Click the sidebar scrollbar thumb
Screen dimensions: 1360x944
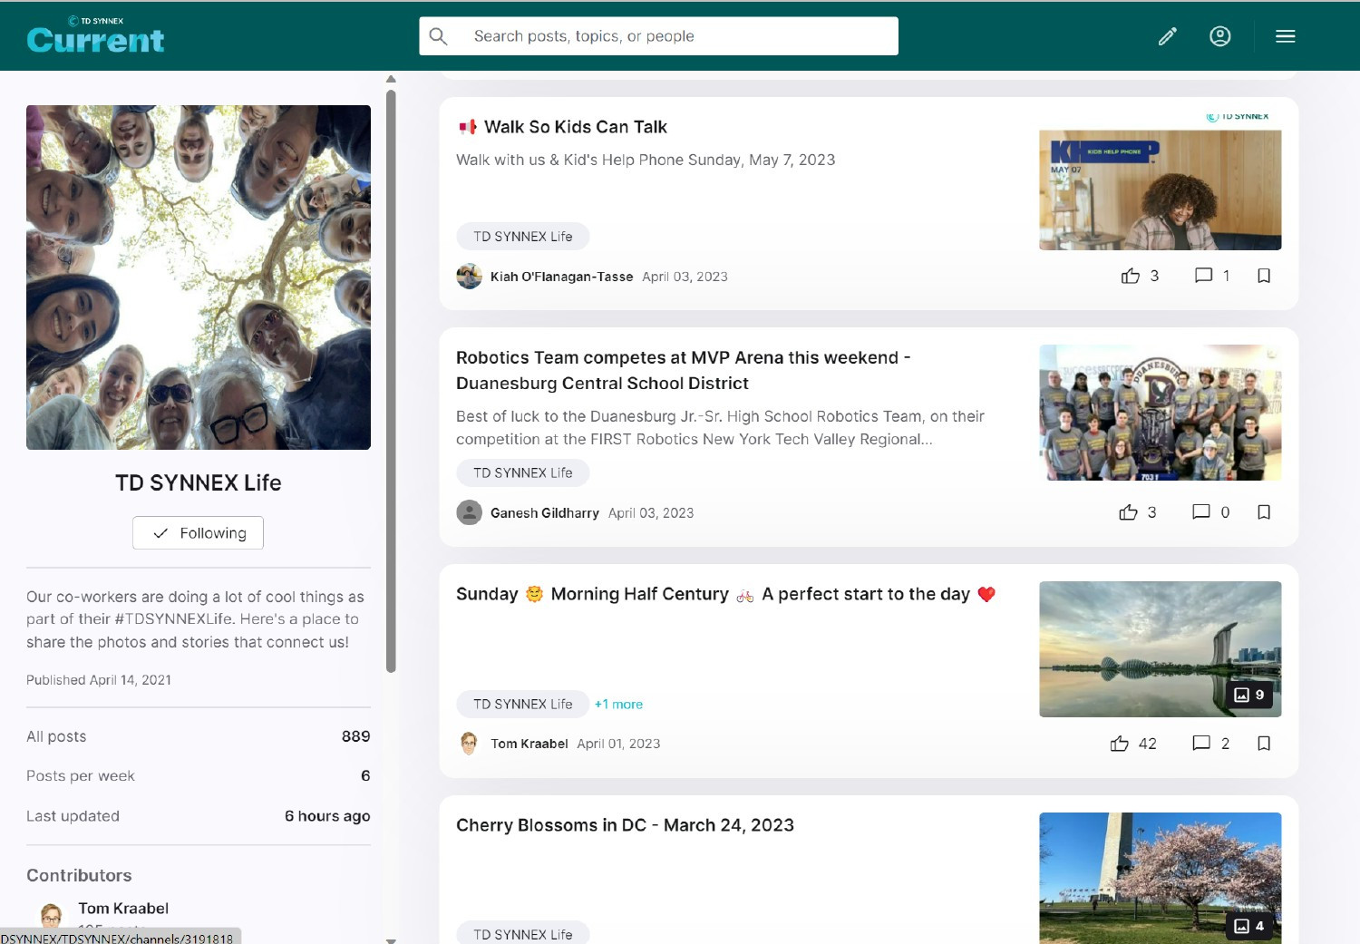pos(391,381)
